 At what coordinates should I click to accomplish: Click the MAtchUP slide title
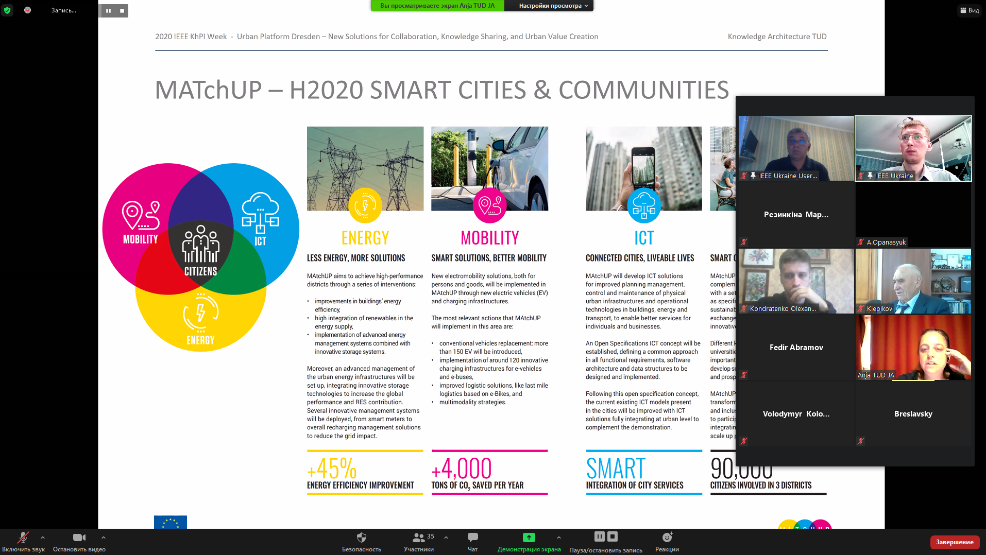[x=441, y=90]
